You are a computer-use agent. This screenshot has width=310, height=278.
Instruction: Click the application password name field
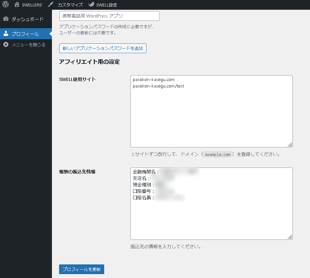[x=109, y=16]
